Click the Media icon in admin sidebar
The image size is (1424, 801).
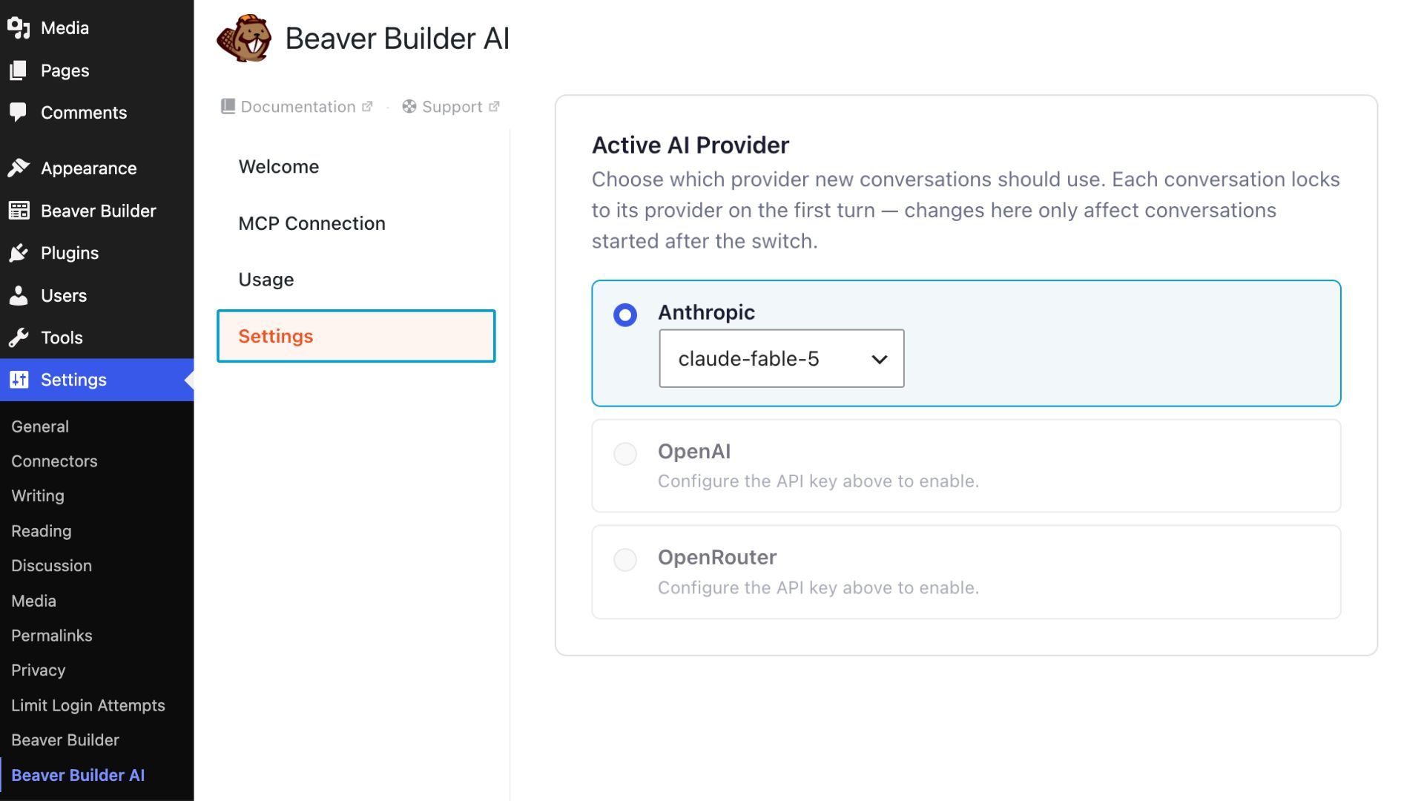[19, 28]
